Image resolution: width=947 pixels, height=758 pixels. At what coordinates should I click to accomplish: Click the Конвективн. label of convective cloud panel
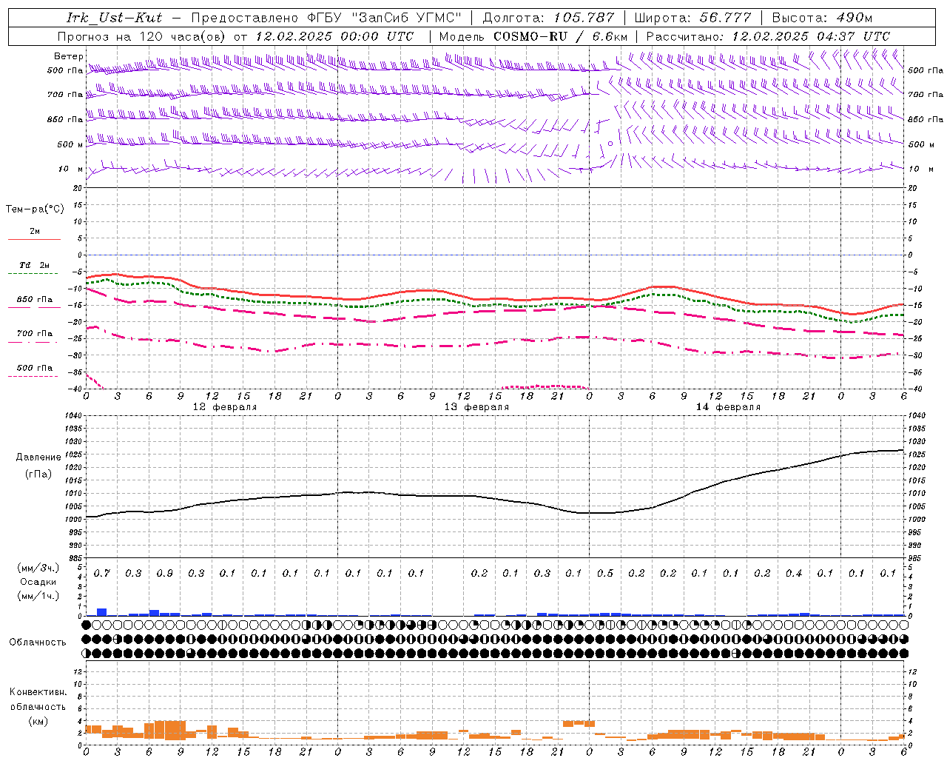pos(38,692)
